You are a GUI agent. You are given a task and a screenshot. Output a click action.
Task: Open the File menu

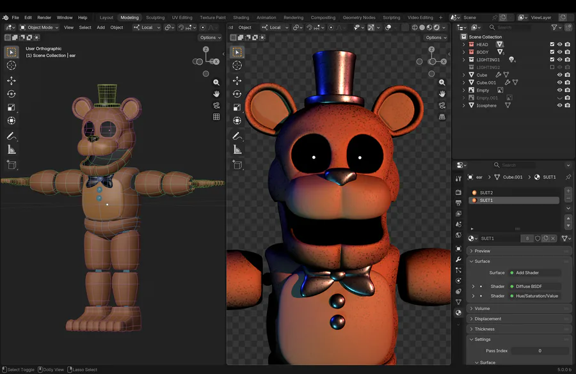tap(15, 17)
